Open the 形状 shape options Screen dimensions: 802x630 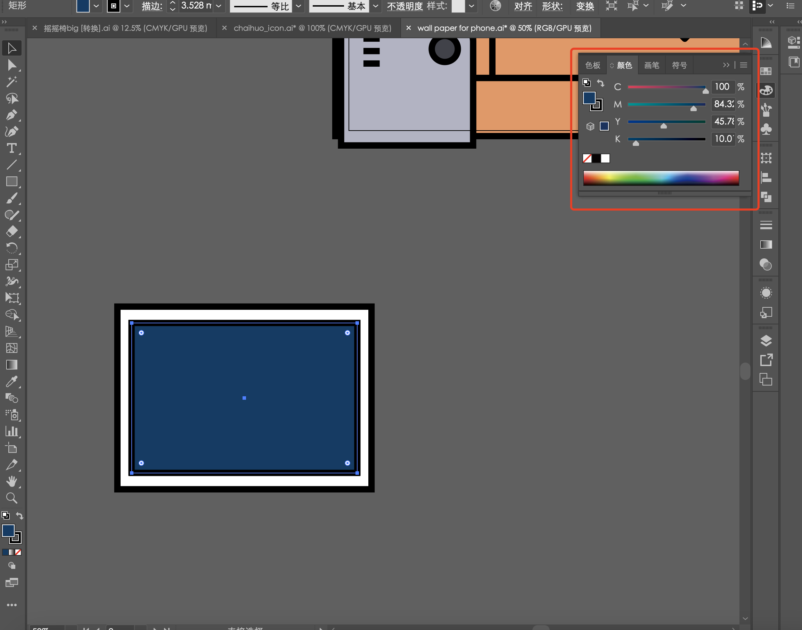tap(552, 6)
